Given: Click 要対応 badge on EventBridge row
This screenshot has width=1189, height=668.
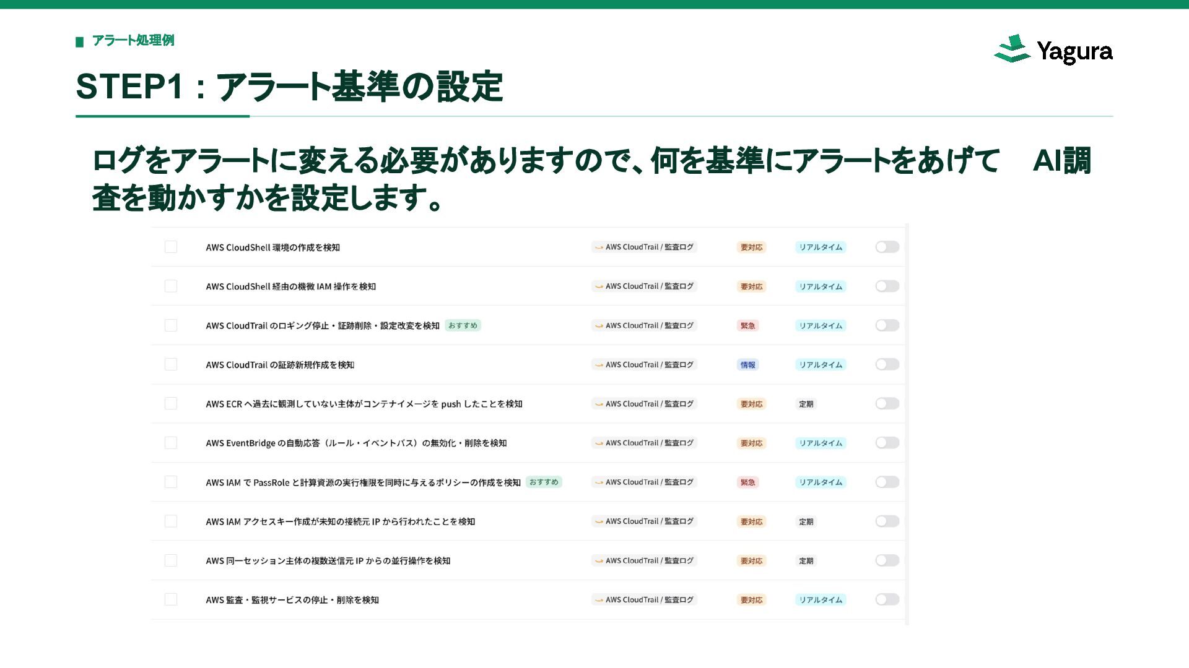Looking at the screenshot, I should (x=752, y=443).
